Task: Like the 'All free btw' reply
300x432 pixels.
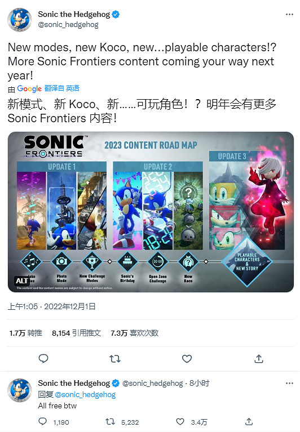Action: coord(180,421)
